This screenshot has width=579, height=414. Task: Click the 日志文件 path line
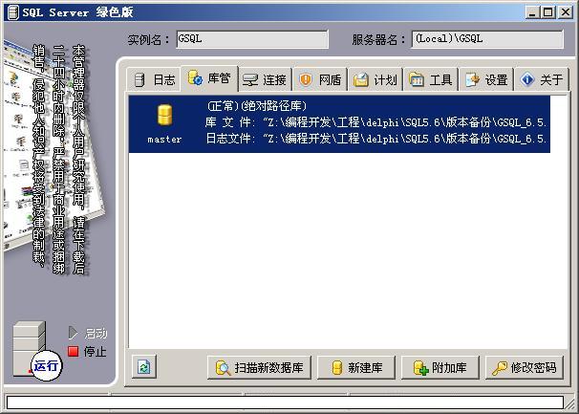coord(375,139)
